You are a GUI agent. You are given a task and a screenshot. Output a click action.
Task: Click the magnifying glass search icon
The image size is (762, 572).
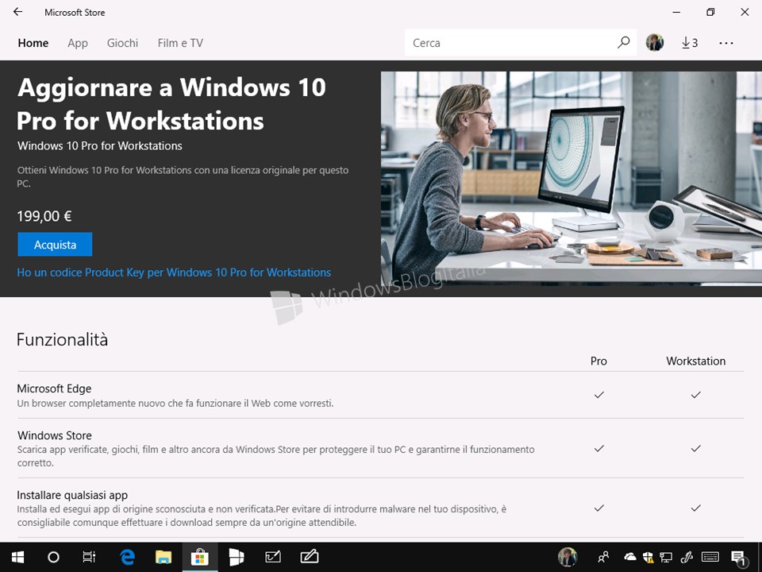(624, 42)
